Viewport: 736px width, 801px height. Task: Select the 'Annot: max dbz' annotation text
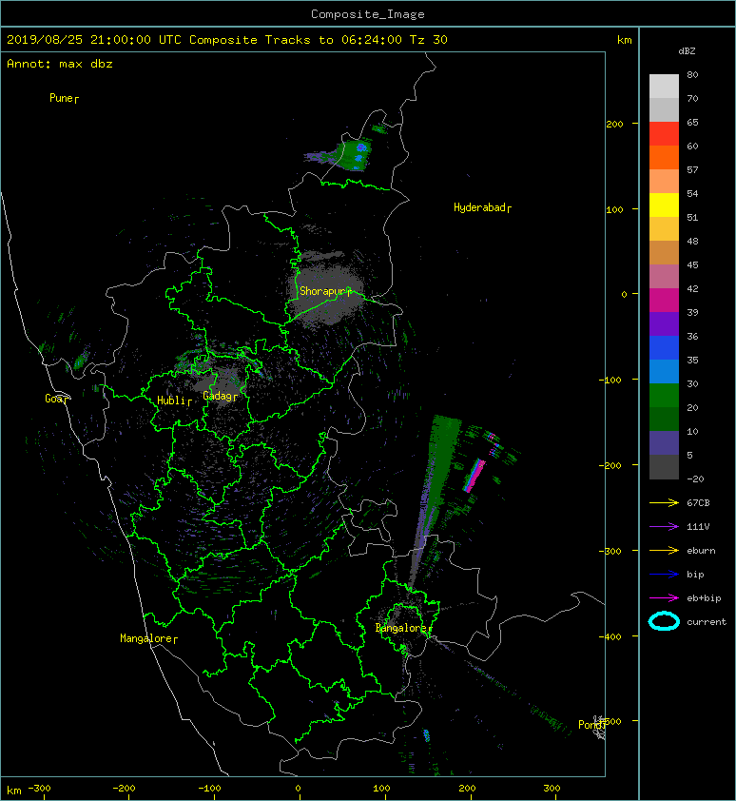tap(60, 64)
